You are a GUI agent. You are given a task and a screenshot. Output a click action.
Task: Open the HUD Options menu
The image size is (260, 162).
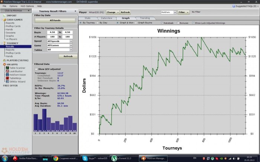[27, 6]
